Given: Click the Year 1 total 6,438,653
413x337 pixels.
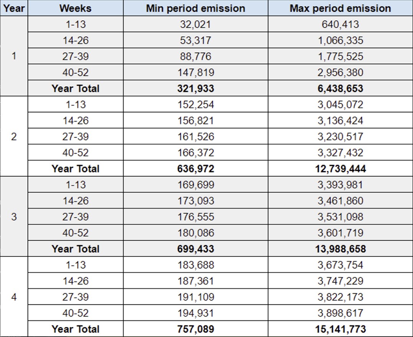Looking at the screenshot, I should tap(340, 89).
